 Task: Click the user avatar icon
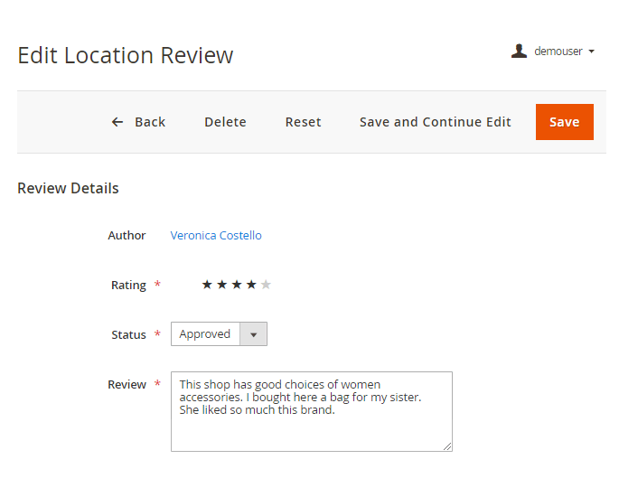pyautogui.click(x=519, y=52)
